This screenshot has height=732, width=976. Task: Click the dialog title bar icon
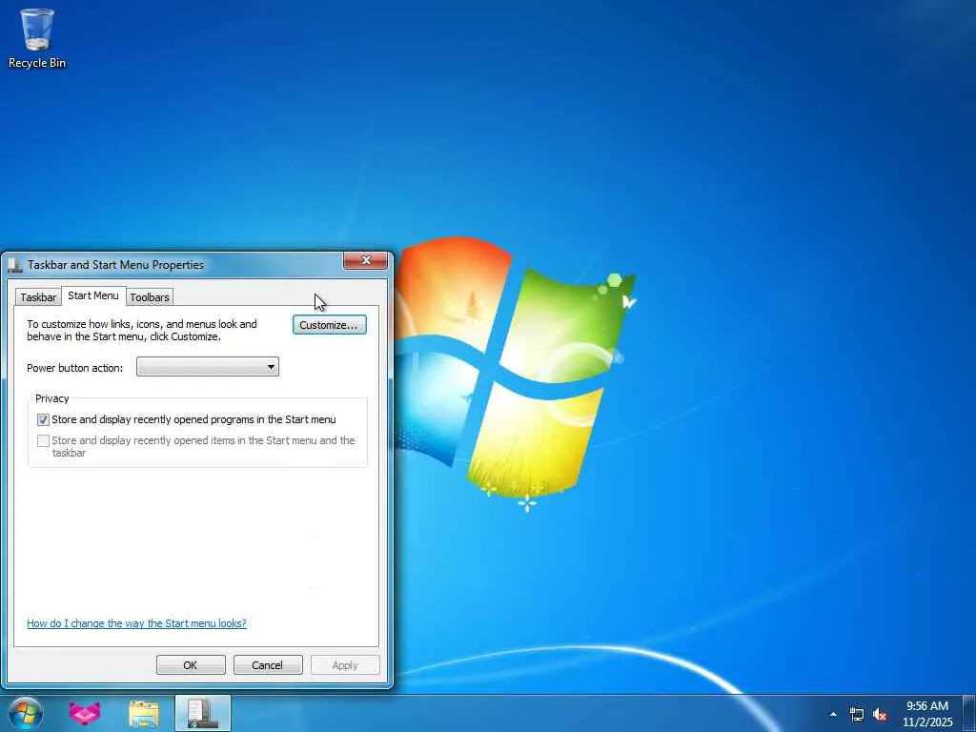(15, 265)
